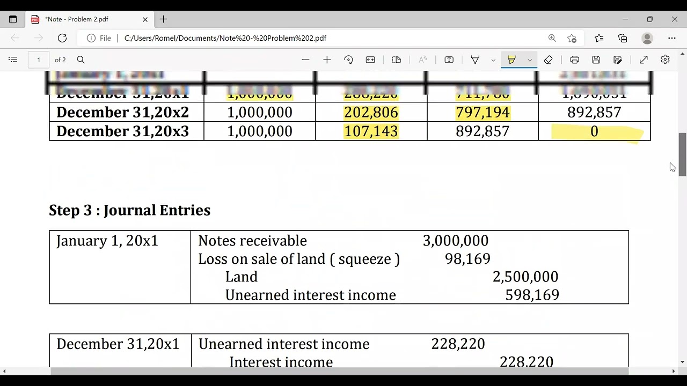Click the vertical scrollbar down arrow
This screenshot has width=687, height=386.
click(x=683, y=362)
